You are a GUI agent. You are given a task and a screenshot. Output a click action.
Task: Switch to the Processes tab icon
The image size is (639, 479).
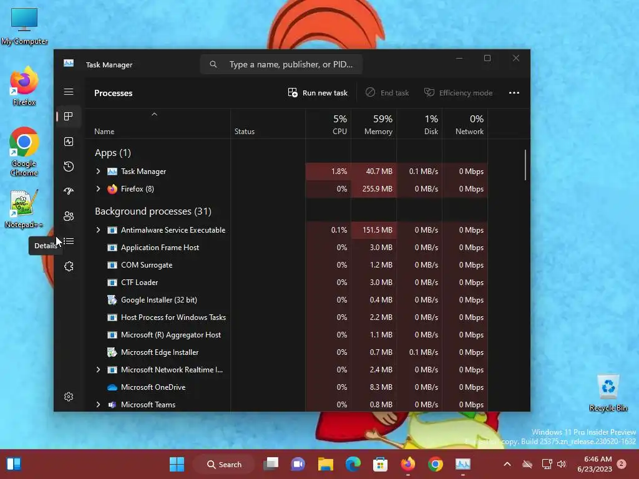[x=69, y=117]
